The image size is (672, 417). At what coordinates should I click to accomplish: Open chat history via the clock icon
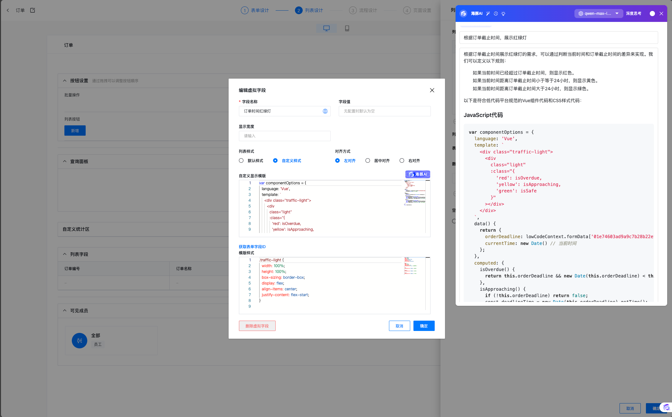click(x=496, y=14)
